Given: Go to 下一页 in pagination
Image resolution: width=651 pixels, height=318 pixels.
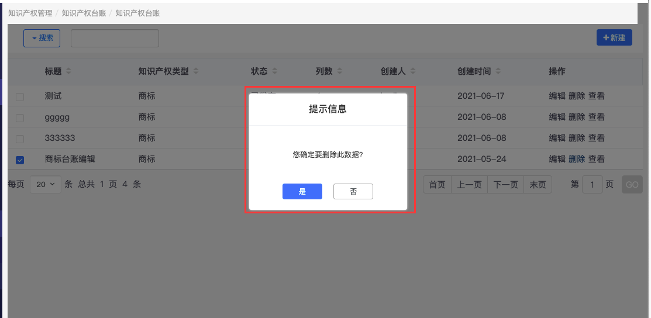Looking at the screenshot, I should click(505, 185).
